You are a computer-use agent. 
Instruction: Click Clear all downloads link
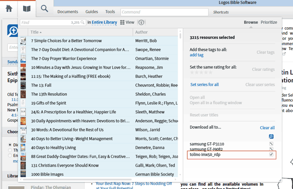pyautogui.click(x=267, y=128)
